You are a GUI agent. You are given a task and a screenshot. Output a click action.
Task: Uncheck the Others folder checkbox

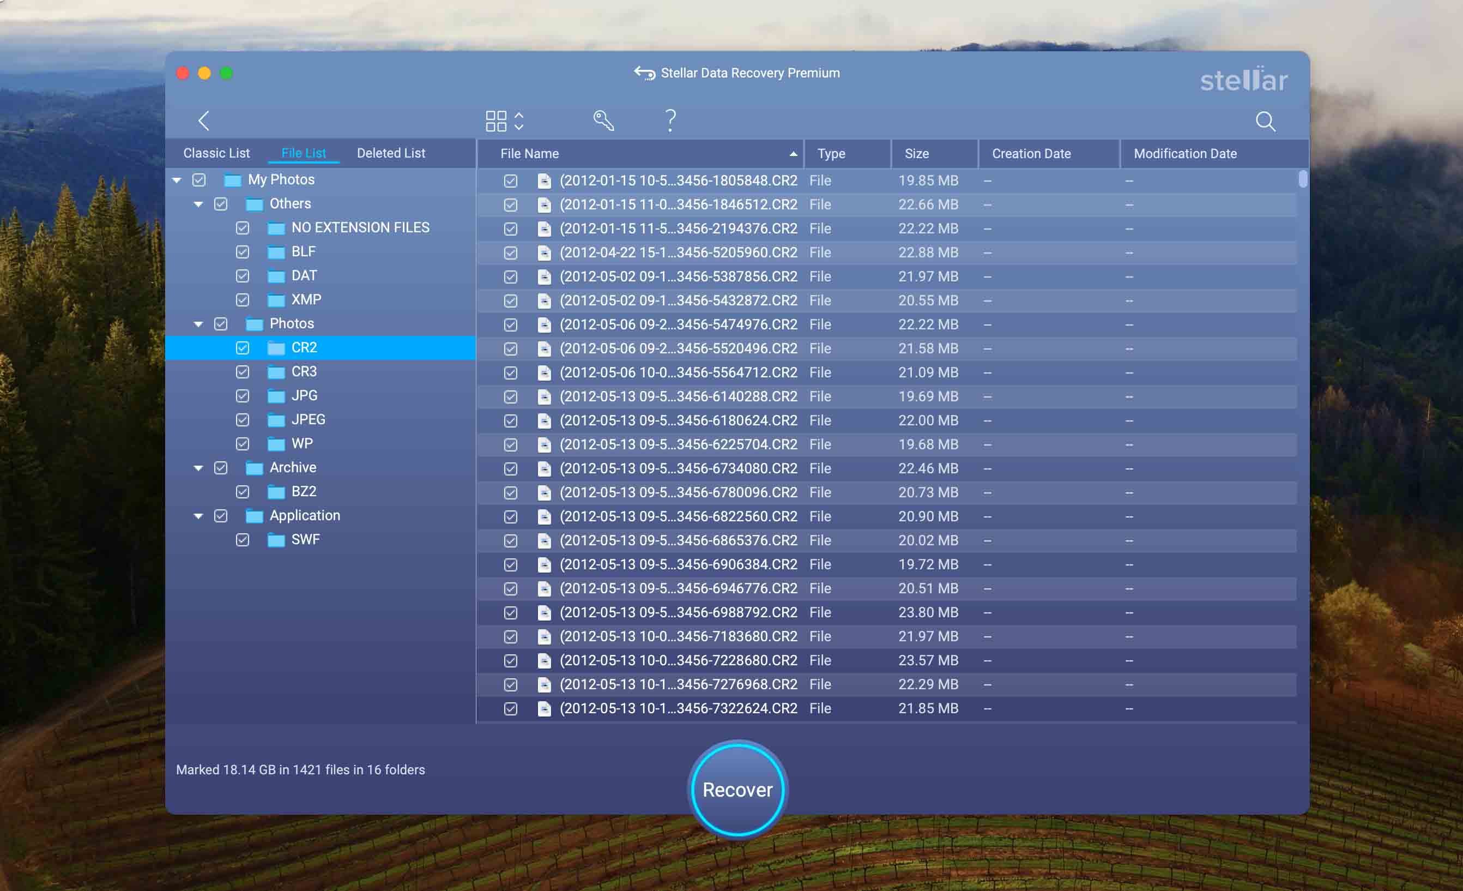click(x=221, y=204)
